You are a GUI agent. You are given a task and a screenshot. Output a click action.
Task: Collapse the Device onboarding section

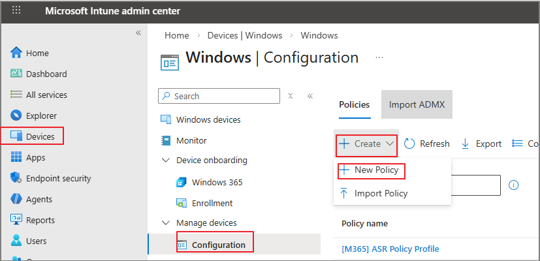pyautogui.click(x=166, y=161)
